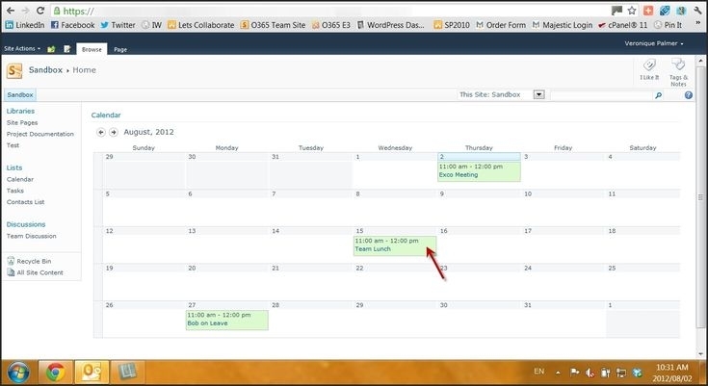Go to next month in calendar
This screenshot has width=708, height=386.
[x=114, y=132]
